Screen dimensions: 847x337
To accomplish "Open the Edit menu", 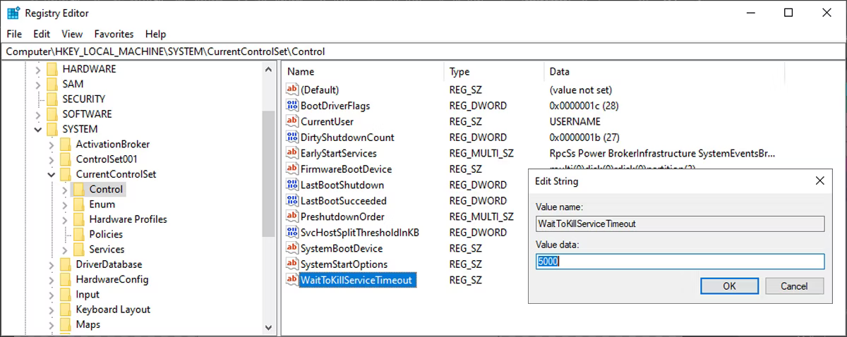I will click(x=42, y=34).
